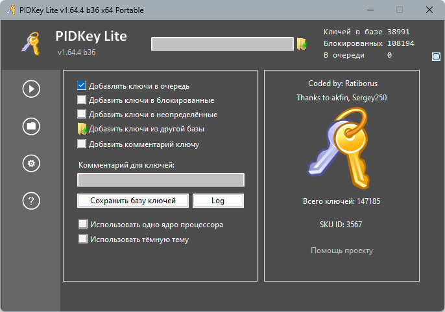445x312 pixels.
Task: Open the Log button
Action: 218,201
